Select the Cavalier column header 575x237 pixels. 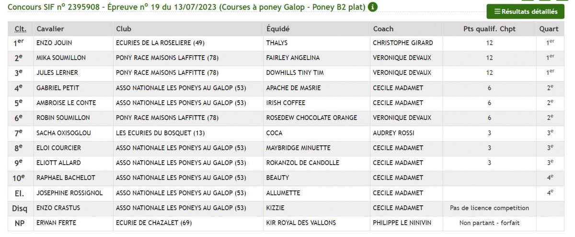50,29
